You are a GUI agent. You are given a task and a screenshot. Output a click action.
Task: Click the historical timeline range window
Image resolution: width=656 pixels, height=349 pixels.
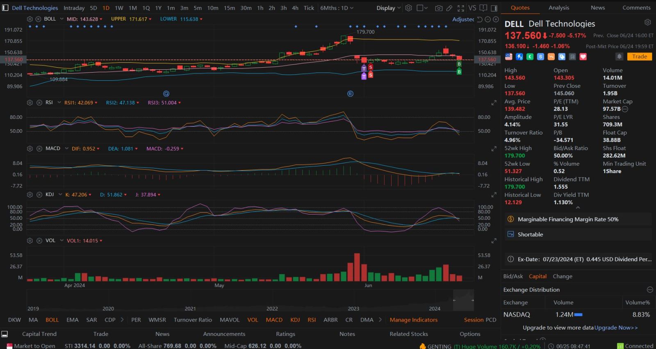pos(463,300)
